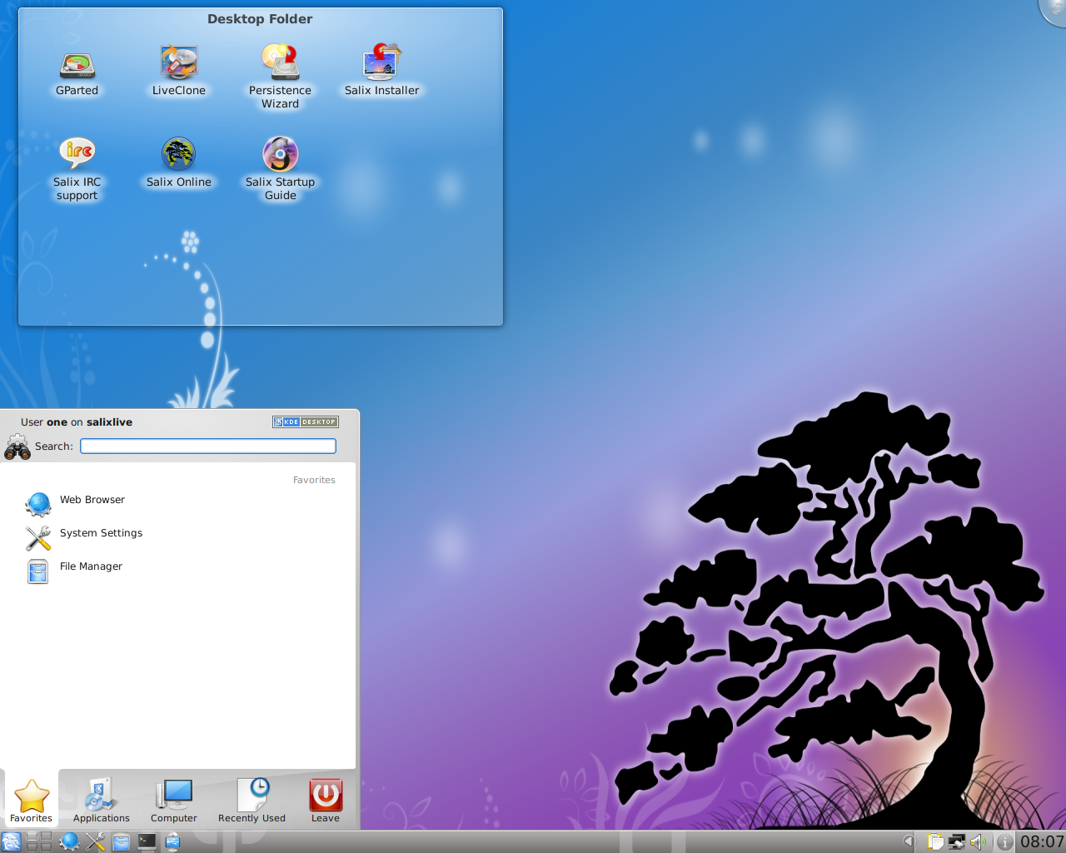Switch to the Computer tab
The width and height of the screenshot is (1066, 853).
[173, 800]
